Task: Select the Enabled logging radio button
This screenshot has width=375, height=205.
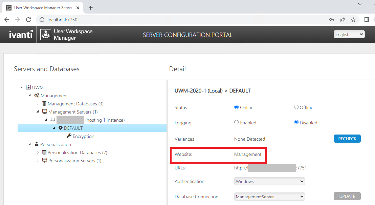Action: [237, 122]
